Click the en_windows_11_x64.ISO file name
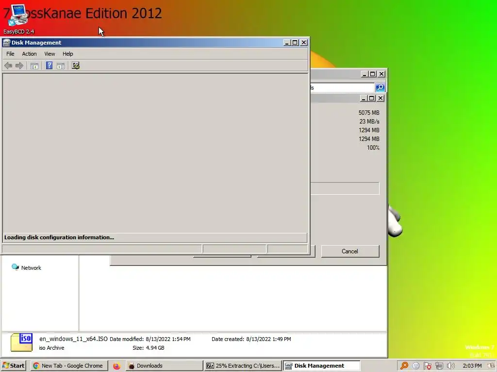 point(73,339)
